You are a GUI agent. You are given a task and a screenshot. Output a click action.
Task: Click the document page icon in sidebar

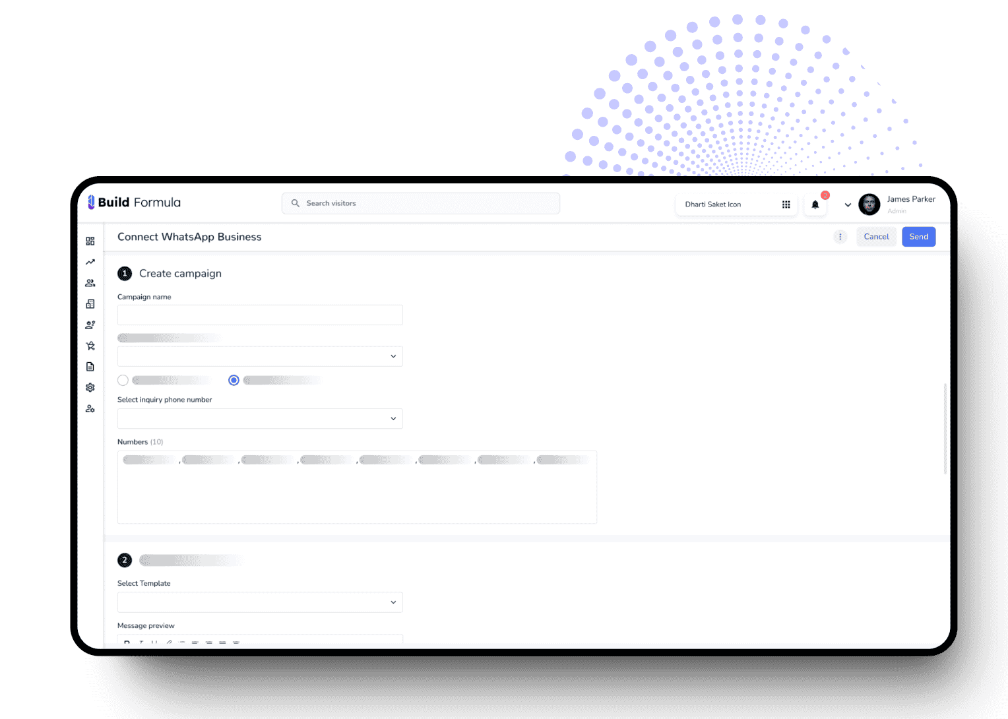coord(90,367)
